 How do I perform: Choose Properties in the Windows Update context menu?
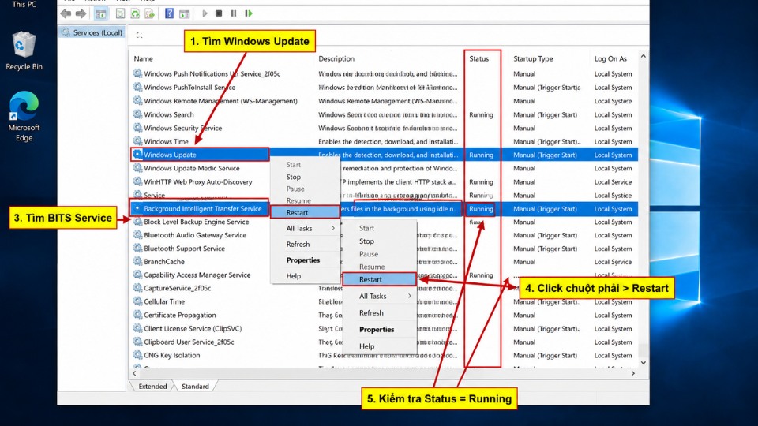305,260
